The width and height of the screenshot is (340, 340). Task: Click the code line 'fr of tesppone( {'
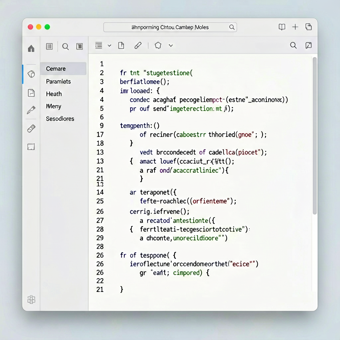tap(148, 255)
